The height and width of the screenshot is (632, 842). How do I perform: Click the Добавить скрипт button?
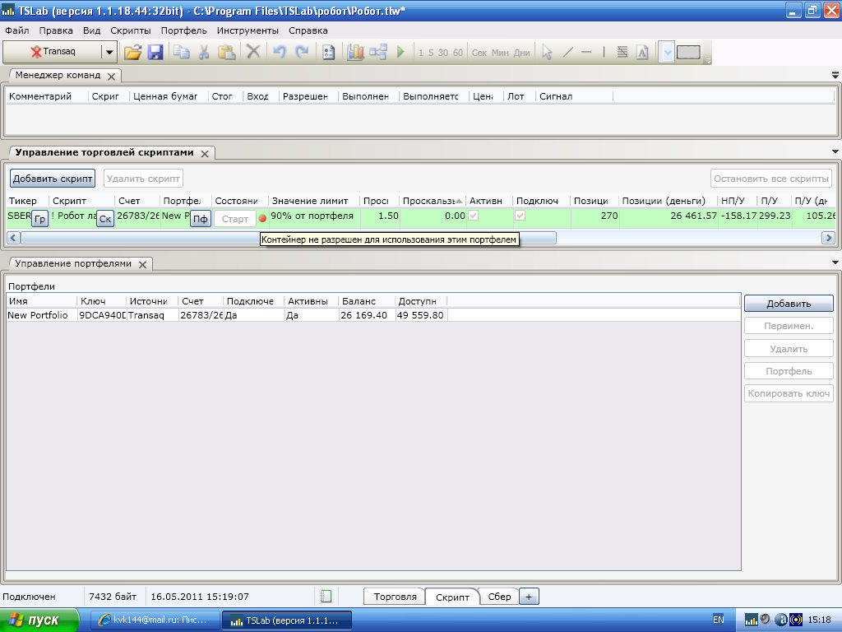click(53, 179)
